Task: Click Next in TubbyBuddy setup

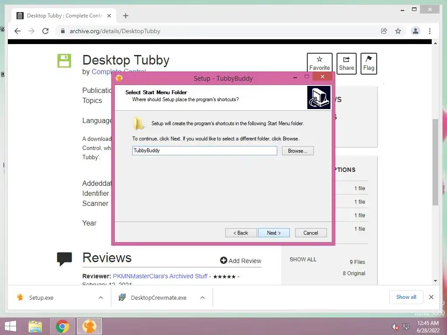Action: click(274, 233)
